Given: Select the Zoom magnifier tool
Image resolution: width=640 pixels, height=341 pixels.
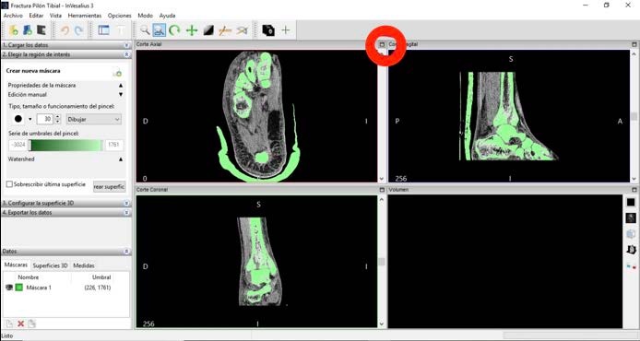Looking at the screenshot, I should pyautogui.click(x=145, y=30).
